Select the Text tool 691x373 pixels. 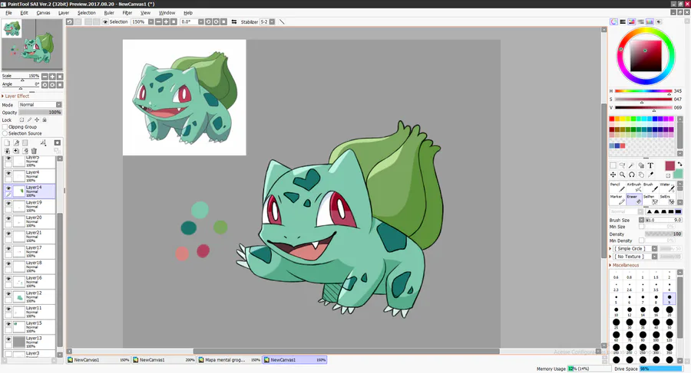click(x=650, y=165)
